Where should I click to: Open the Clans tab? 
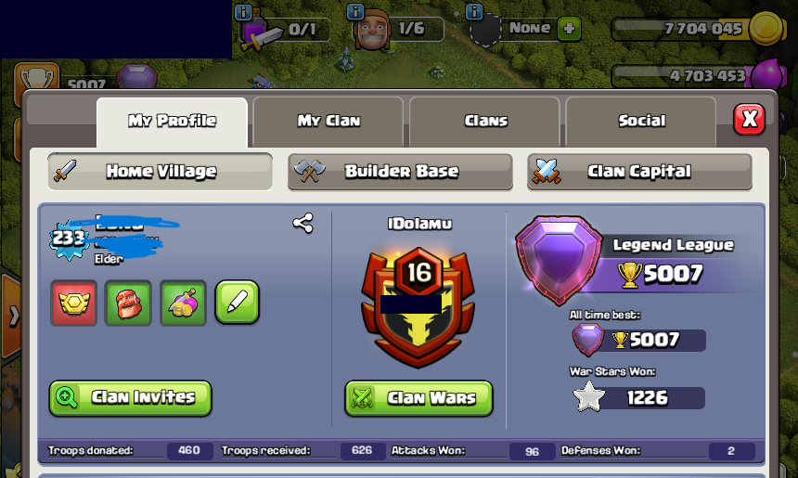click(x=485, y=122)
